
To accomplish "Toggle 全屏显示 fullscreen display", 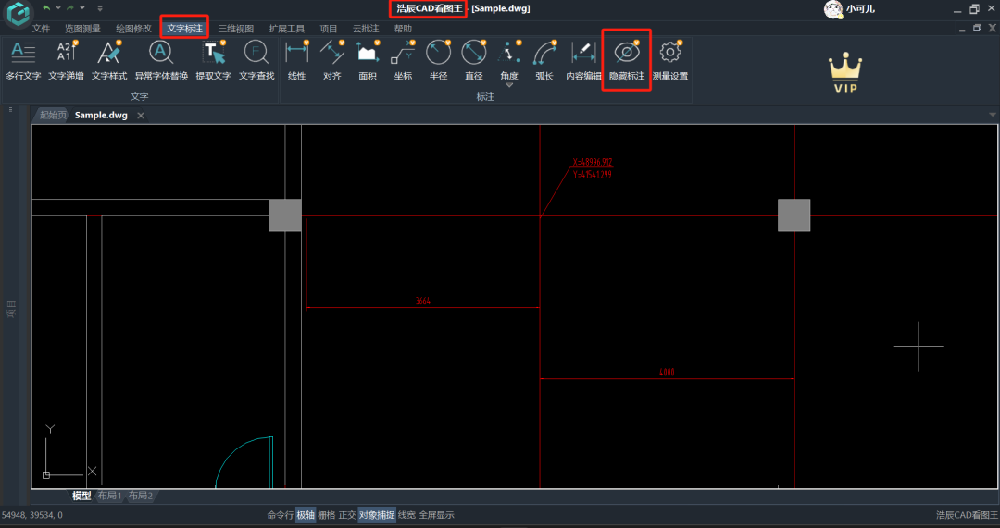I will coord(436,515).
